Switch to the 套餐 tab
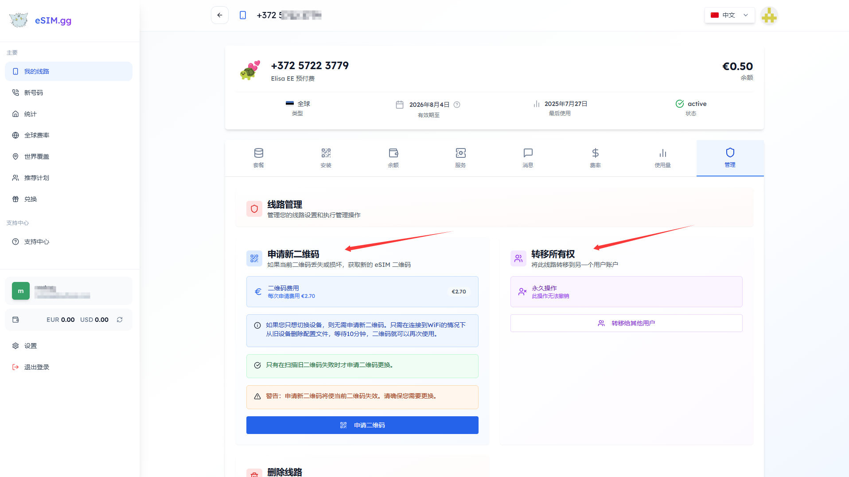849x477 pixels. pos(258,158)
